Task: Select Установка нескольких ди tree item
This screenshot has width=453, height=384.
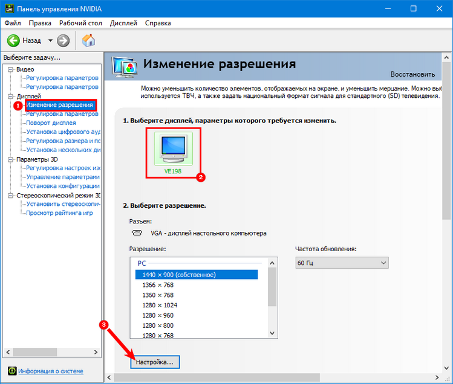Action: (63, 150)
